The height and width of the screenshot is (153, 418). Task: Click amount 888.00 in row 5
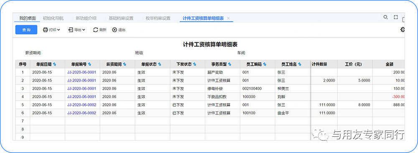click(399, 105)
